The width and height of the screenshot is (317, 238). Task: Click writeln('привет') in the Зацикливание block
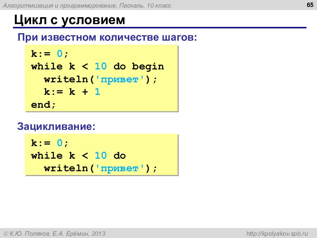coord(100,168)
